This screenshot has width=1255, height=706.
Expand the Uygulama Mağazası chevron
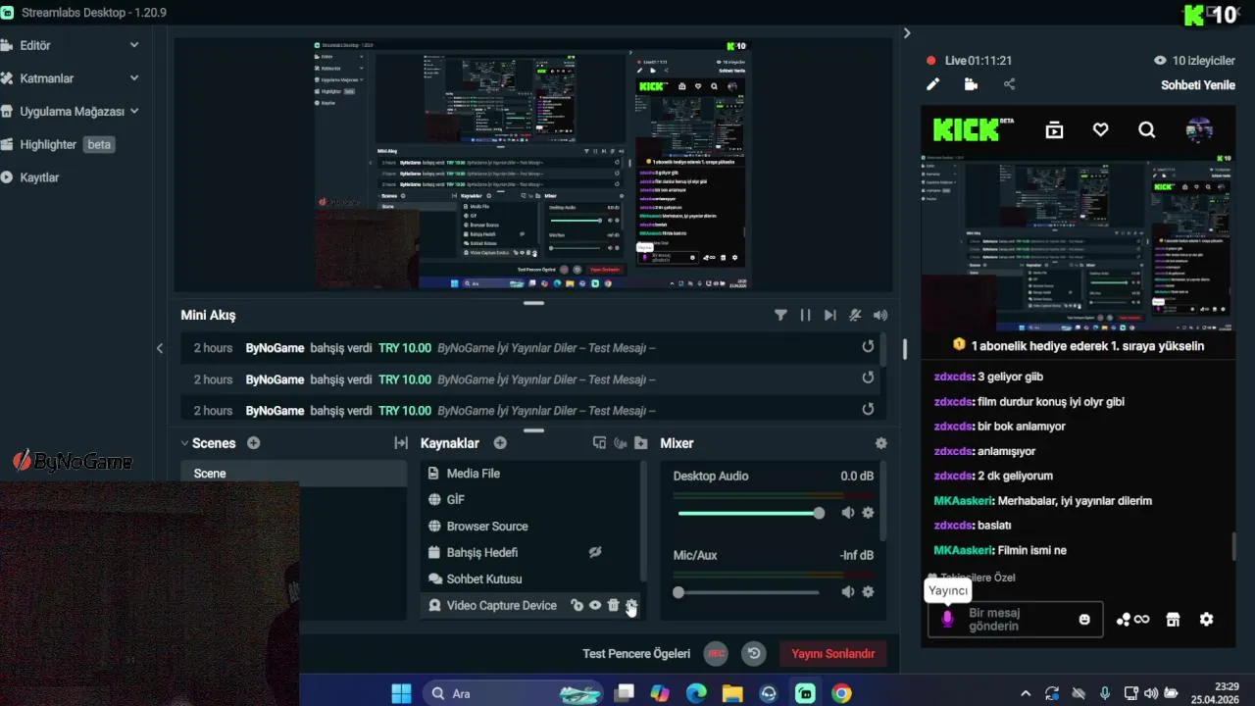click(134, 112)
